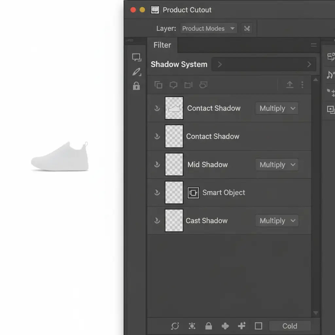The height and width of the screenshot is (335, 335).
Task: Open blend mode dropdown for Mid Shadow
Action: (x=277, y=165)
